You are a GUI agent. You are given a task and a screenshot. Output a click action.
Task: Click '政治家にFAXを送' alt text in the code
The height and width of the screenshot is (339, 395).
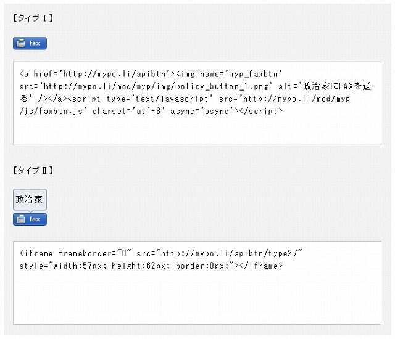click(337, 86)
